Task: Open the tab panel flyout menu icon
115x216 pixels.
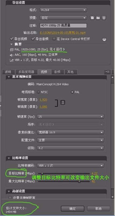Action: click(107, 72)
